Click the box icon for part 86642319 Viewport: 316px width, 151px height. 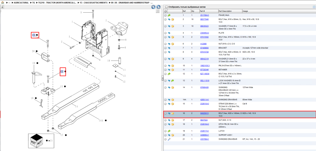point(173,59)
